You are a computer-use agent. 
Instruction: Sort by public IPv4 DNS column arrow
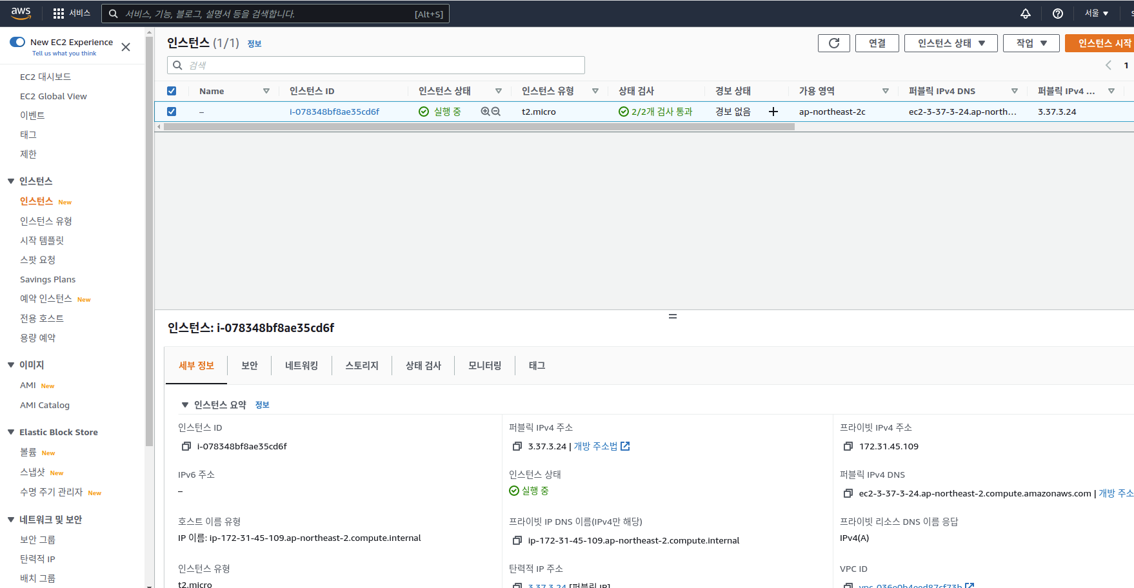[1015, 91]
